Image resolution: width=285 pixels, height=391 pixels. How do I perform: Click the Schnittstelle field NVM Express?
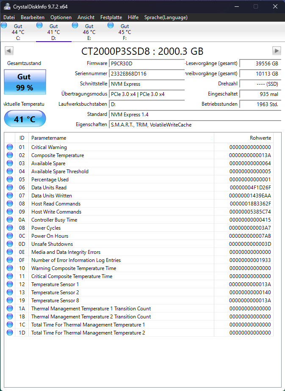point(147,84)
